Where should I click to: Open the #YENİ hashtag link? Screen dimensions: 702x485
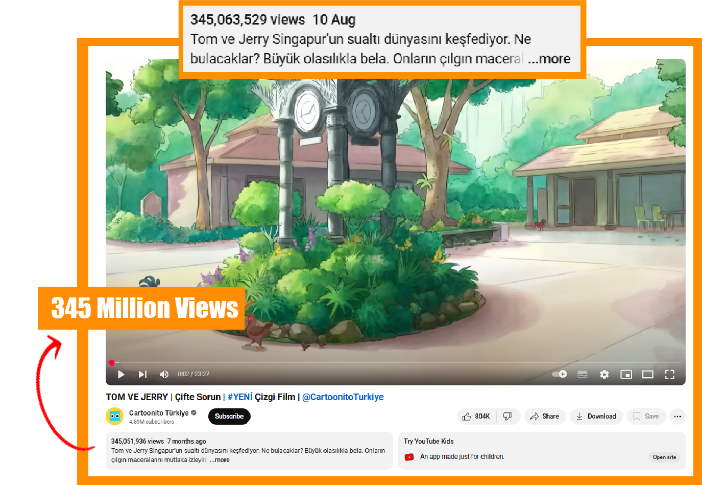[240, 397]
